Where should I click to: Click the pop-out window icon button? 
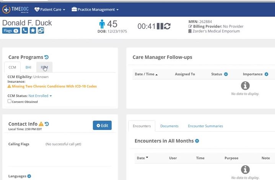pyautogui.click(x=41, y=30)
